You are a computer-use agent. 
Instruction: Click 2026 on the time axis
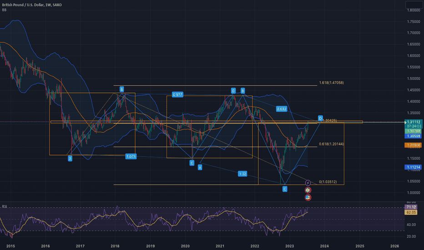395,246
